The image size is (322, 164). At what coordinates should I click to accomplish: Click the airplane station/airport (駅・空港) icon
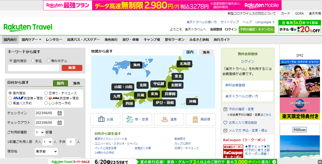point(130,119)
